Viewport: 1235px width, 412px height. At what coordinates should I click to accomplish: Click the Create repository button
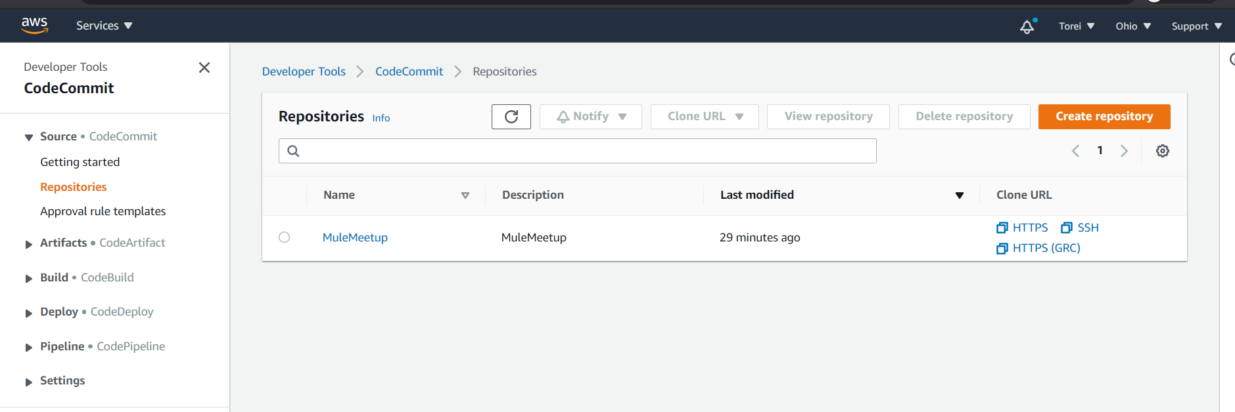[1104, 117]
